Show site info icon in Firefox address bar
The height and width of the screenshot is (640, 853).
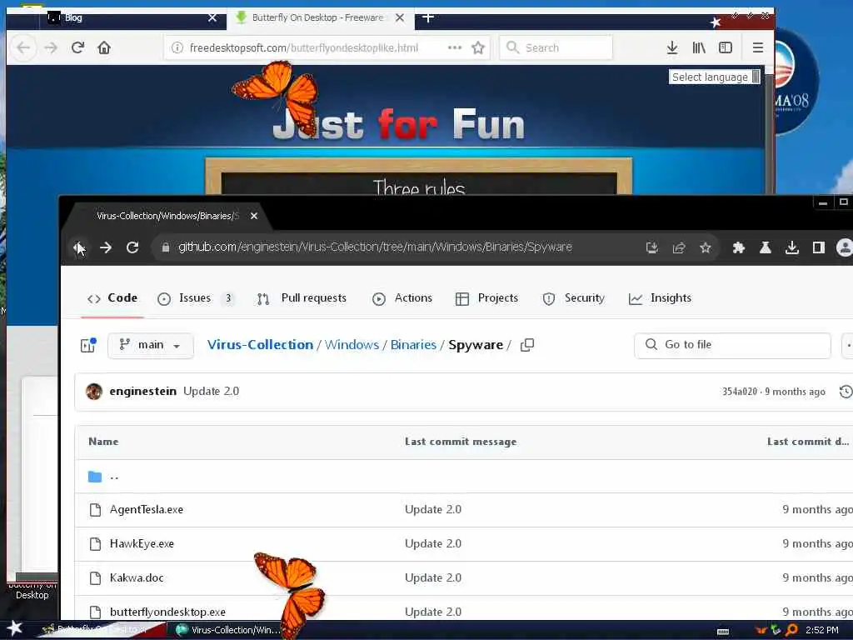click(177, 47)
